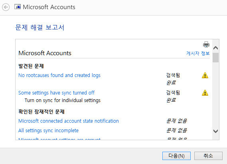Viewport: 227px width, 164px height.
Task: Click the Microsoft Accounts report heading
Action: pos(45,53)
